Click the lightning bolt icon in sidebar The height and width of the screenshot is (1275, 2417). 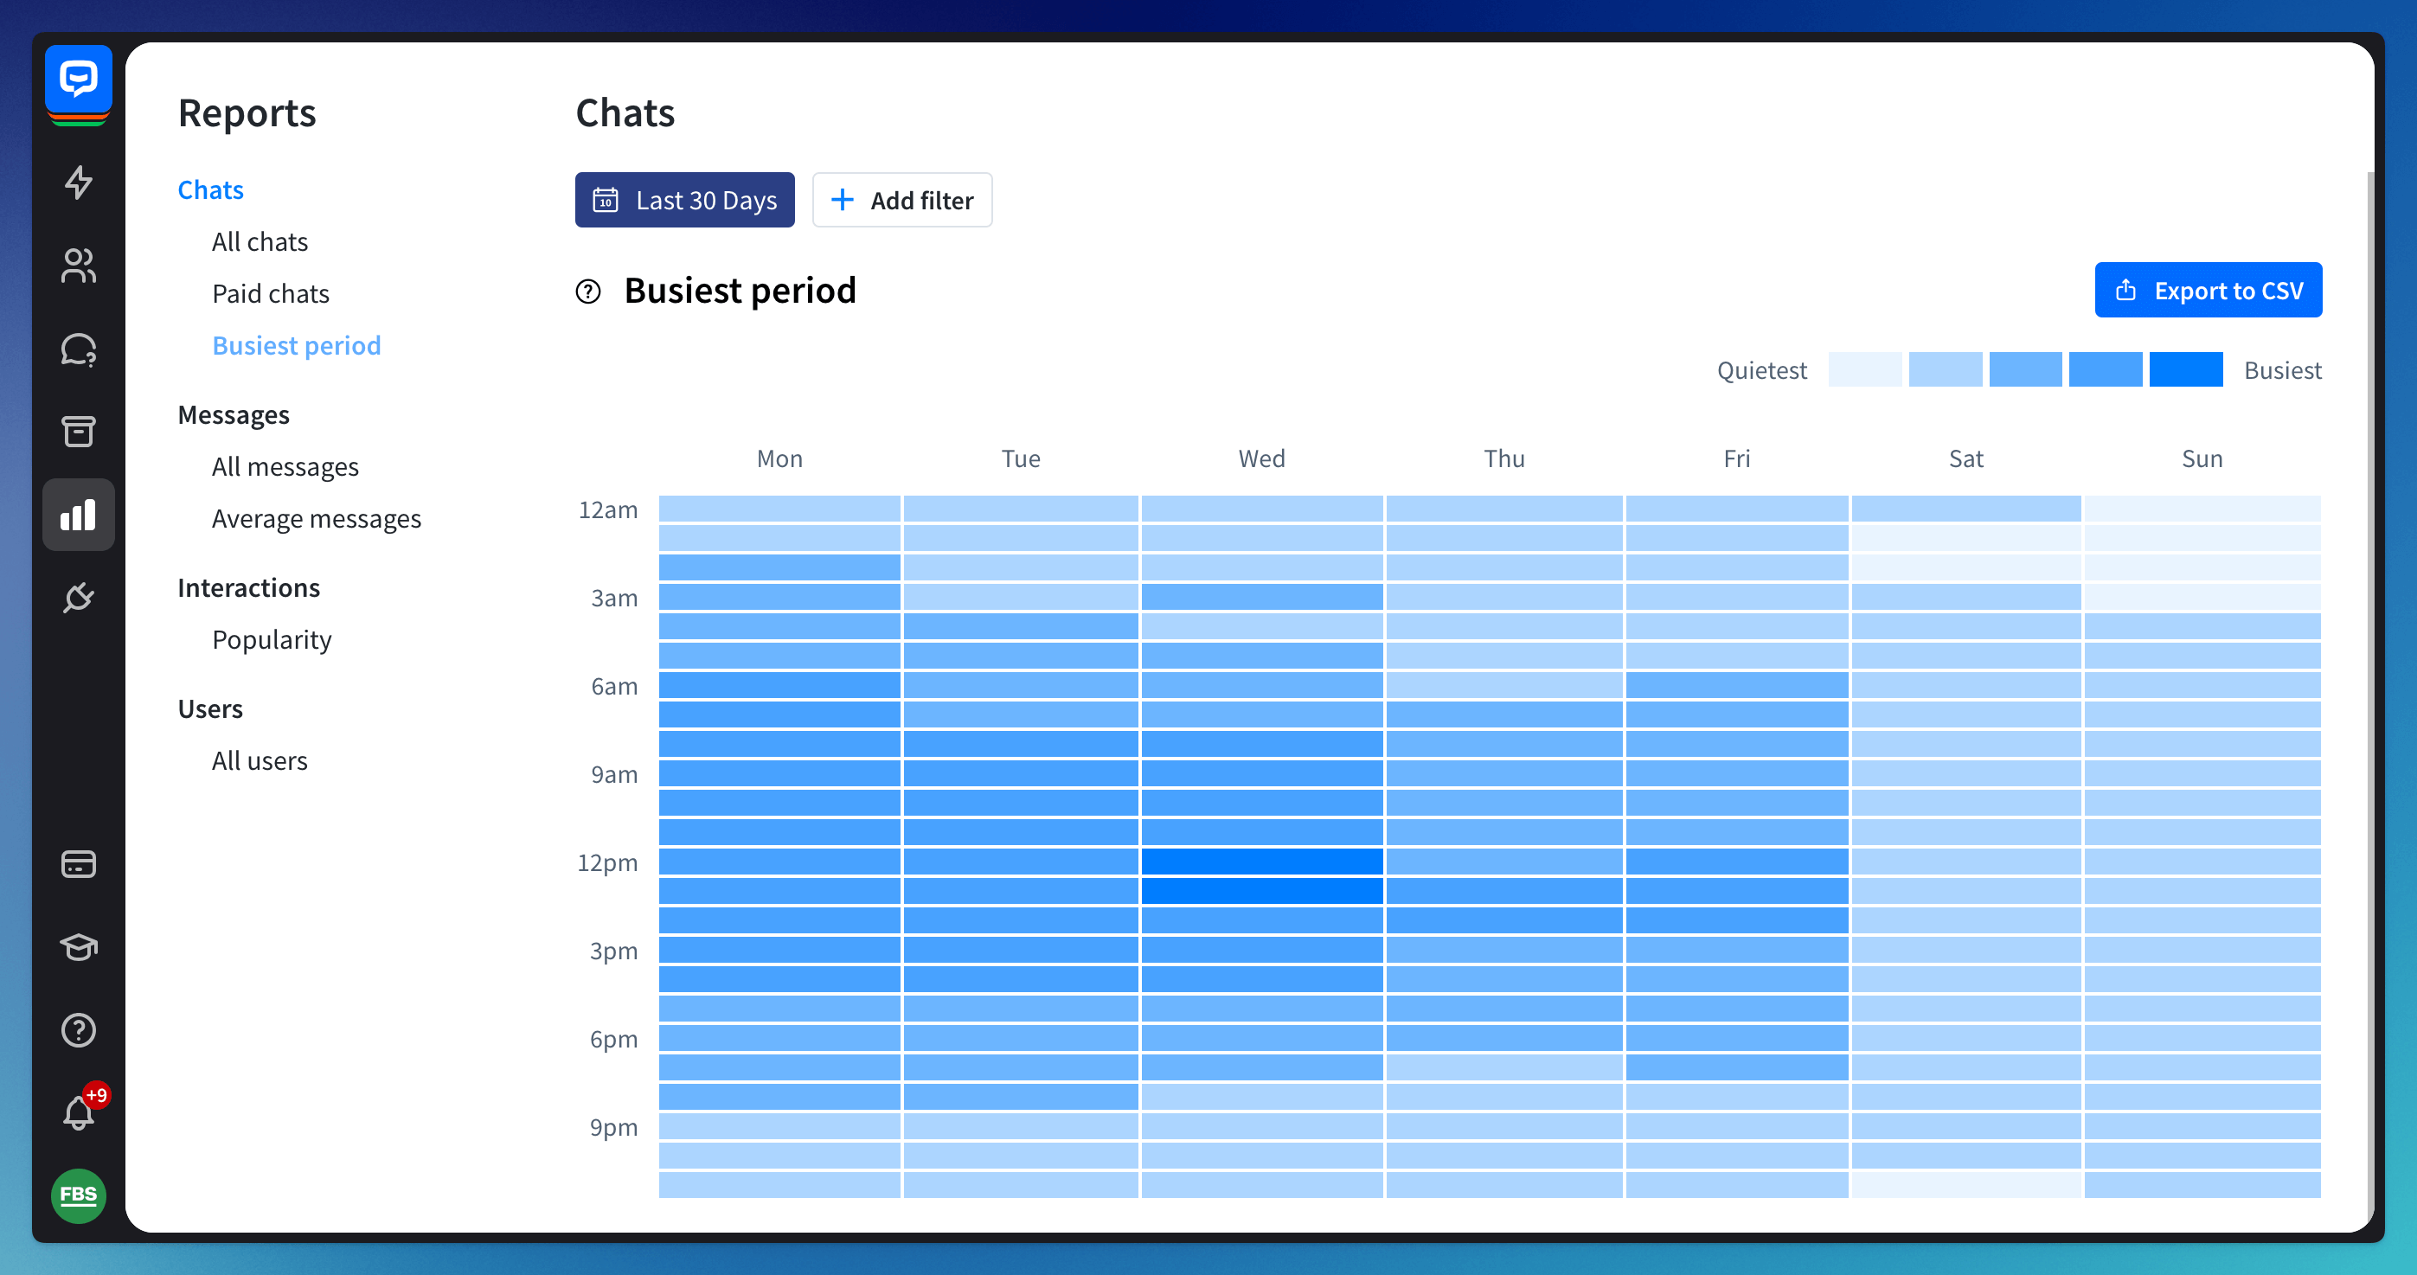coord(79,182)
